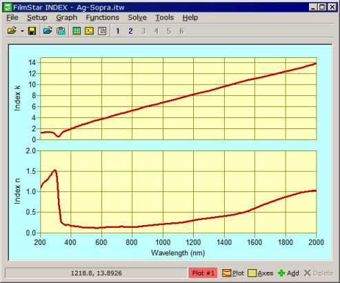Select plot number 3 in toolbar
340x283 pixels.
click(x=143, y=31)
